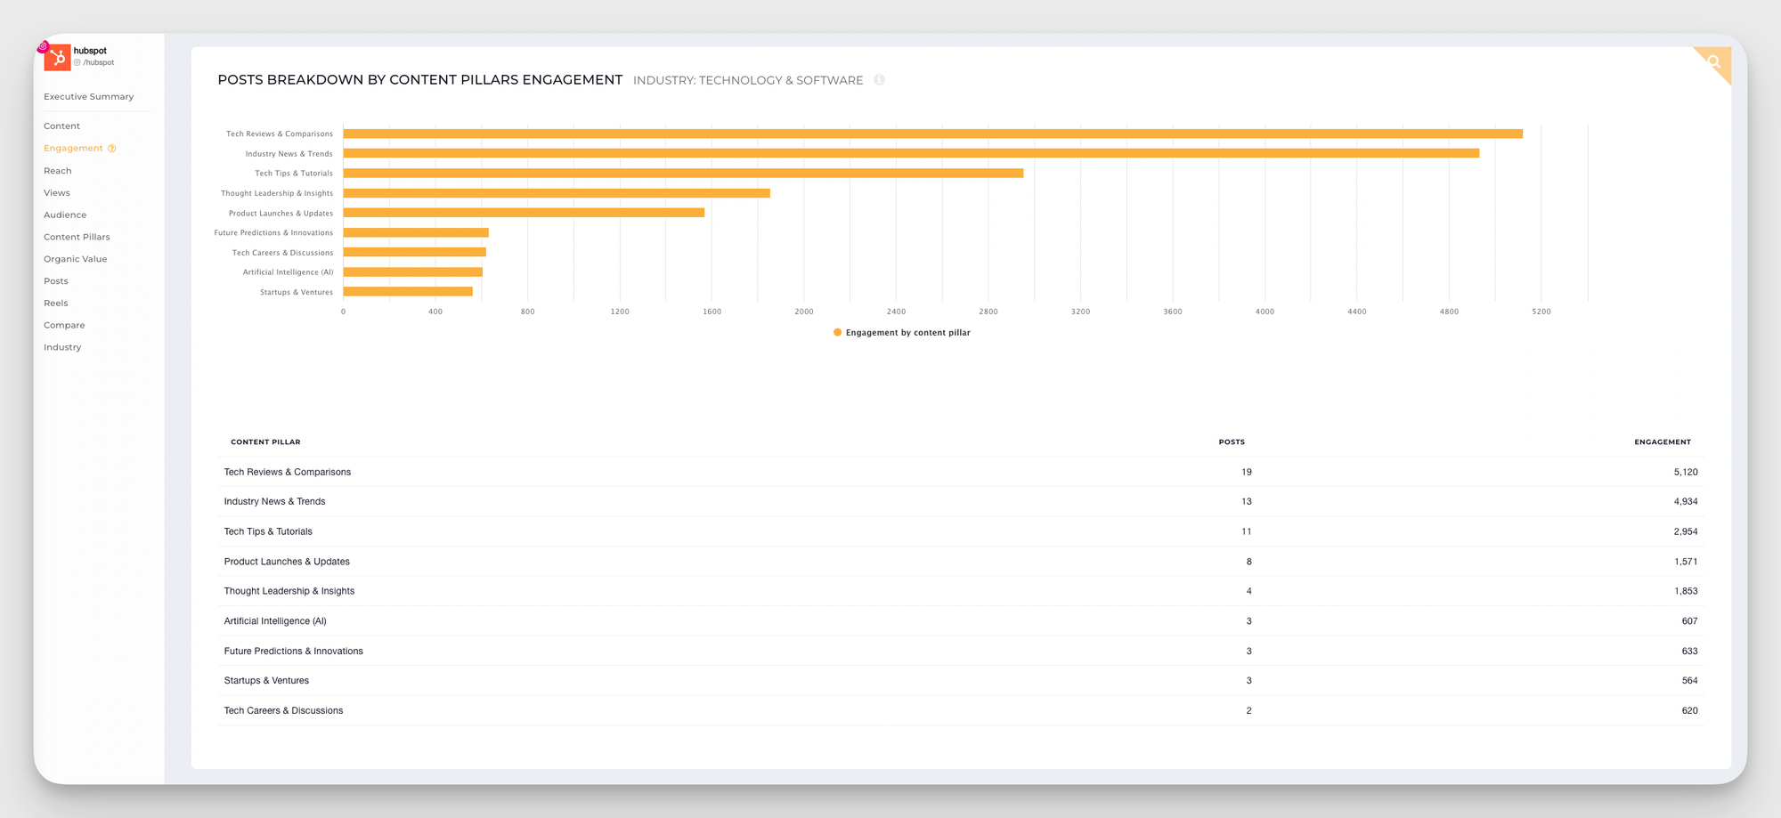Navigate to the Content Pillars page
The width and height of the screenshot is (1781, 818).
click(x=77, y=237)
